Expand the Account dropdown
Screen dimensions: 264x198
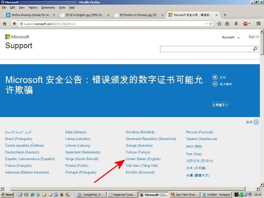230,37
